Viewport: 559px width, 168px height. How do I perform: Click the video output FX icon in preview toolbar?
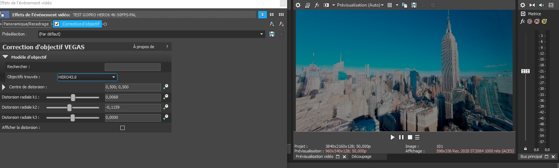316,5
